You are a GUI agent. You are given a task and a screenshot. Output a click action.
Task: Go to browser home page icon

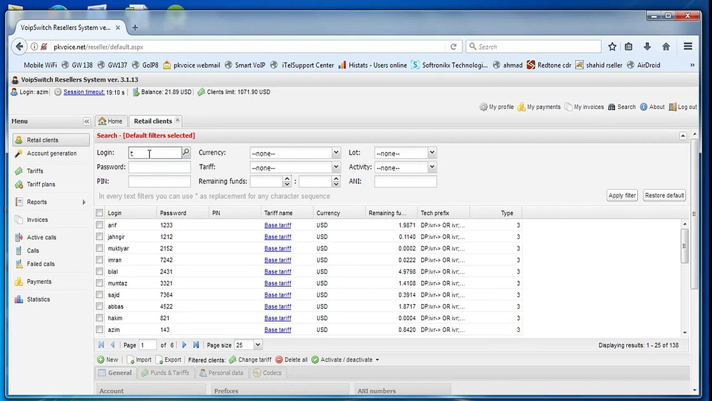click(666, 47)
